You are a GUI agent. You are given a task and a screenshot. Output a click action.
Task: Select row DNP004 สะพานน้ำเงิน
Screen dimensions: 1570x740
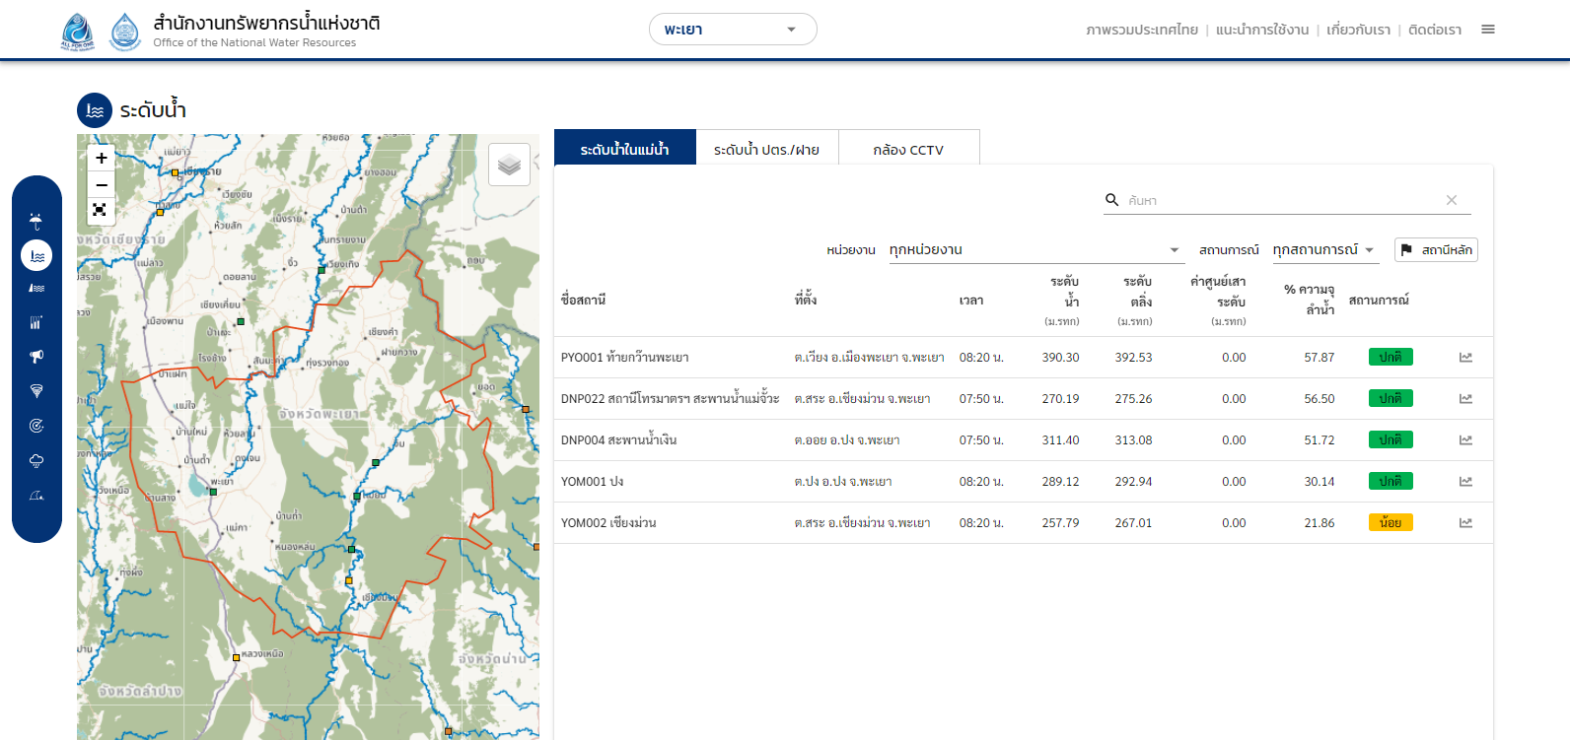[1024, 440]
